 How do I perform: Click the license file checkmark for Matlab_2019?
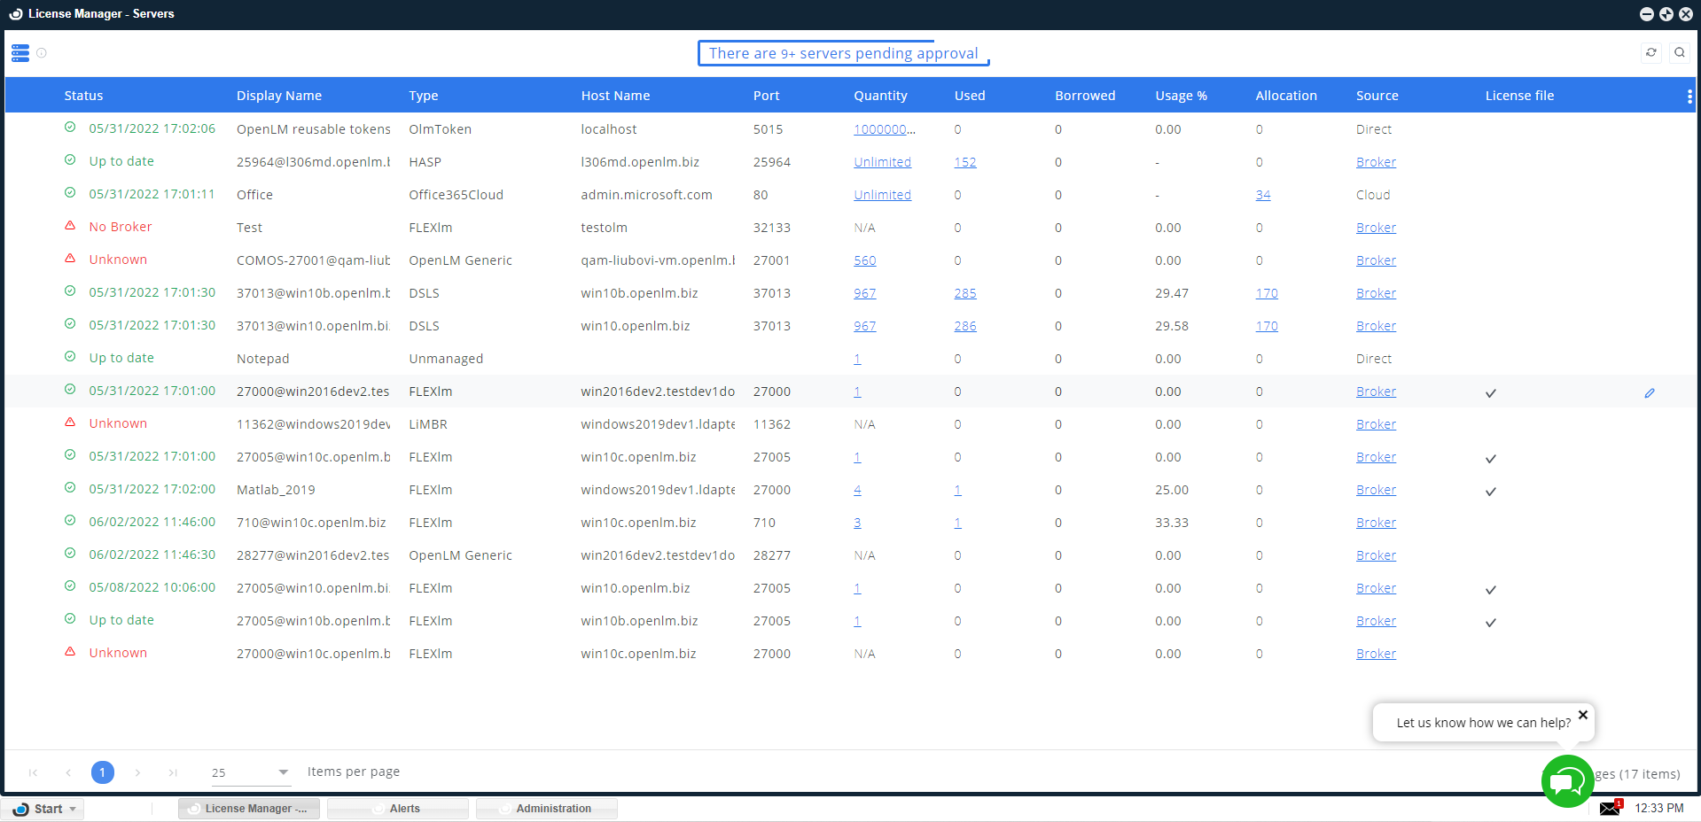click(x=1490, y=491)
